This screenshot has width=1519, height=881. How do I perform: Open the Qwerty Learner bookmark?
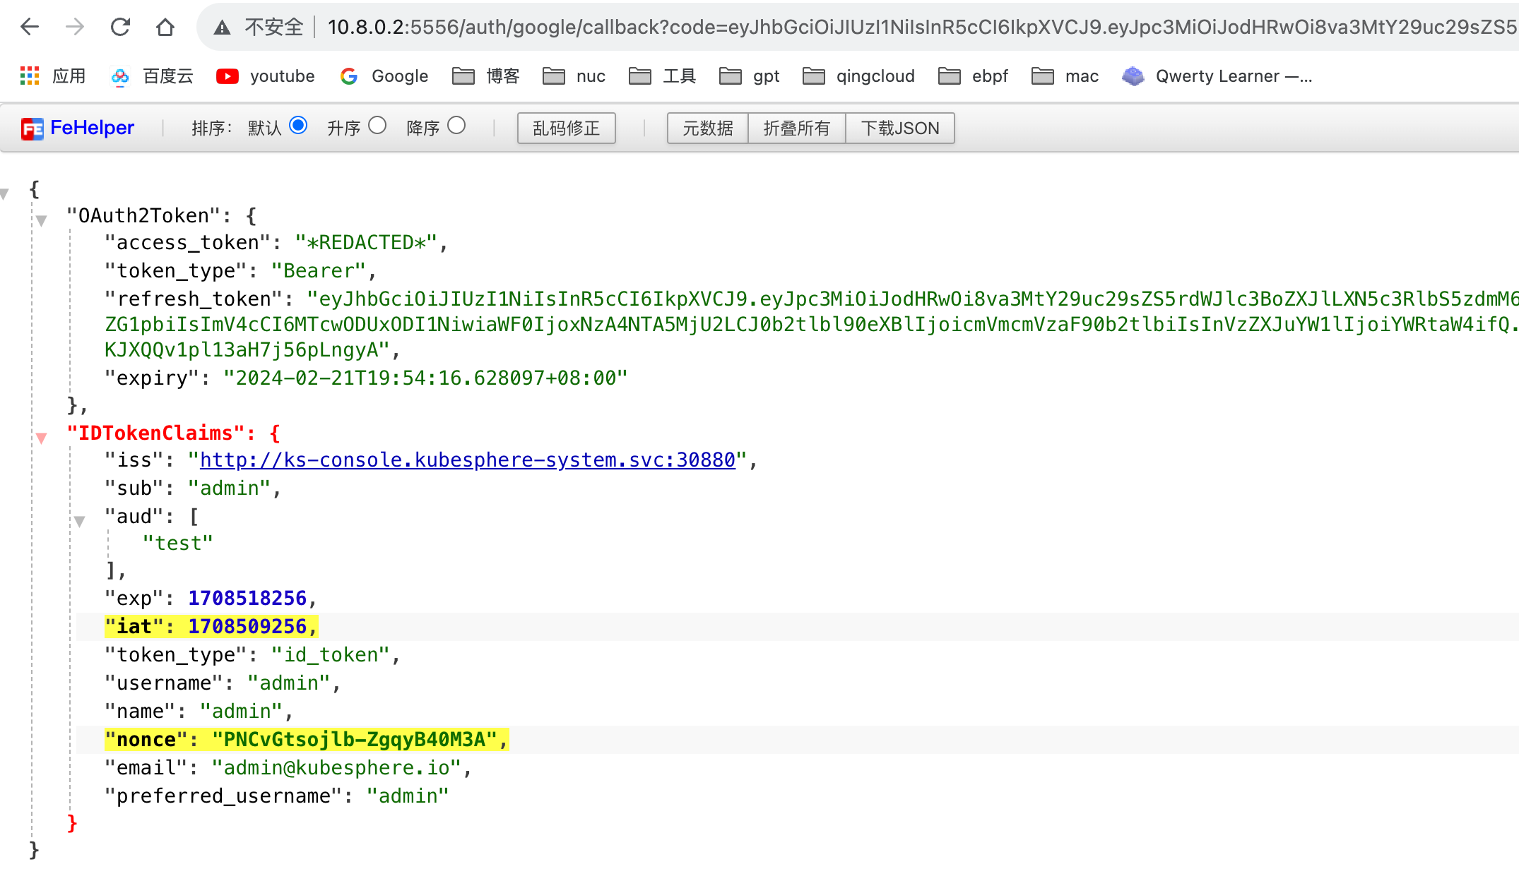[x=1217, y=76]
